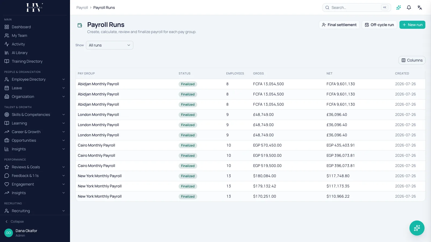The height and width of the screenshot is (242, 431).
Task: Expand the Employee Directory chevron
Action: pos(64,79)
